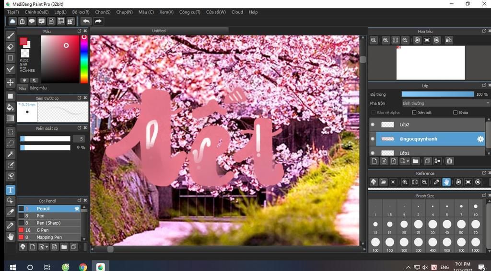The width and height of the screenshot is (491, 271).
Task: Click the Navigator preview thumbnail
Action: (431, 63)
